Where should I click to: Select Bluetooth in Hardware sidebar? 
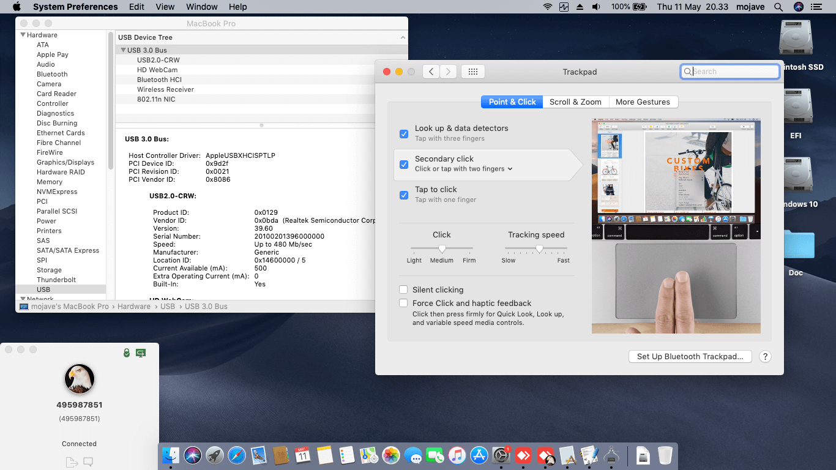(x=52, y=74)
